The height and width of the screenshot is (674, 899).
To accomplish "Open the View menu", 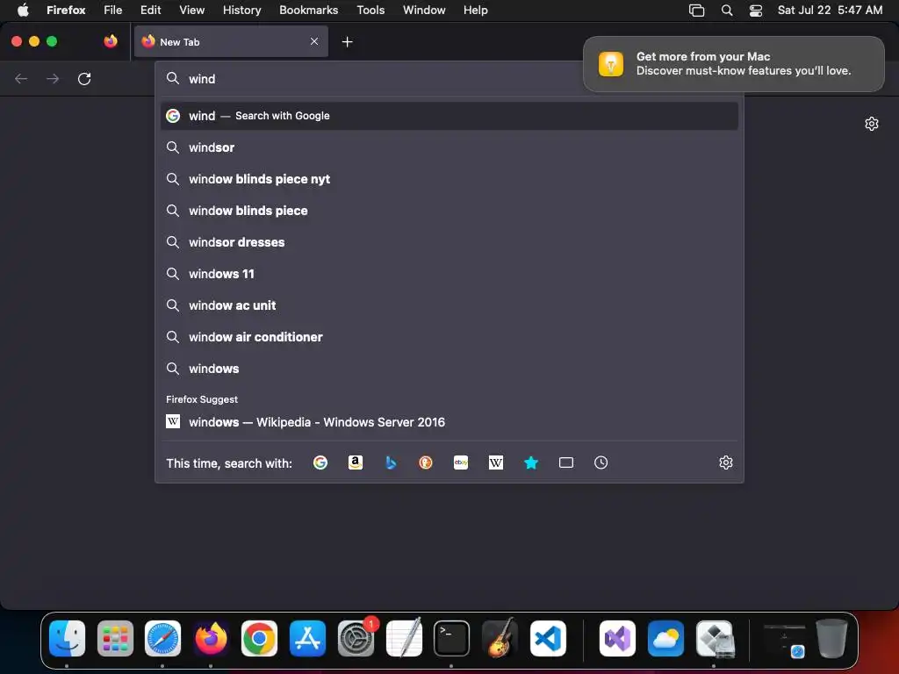I will [191, 10].
